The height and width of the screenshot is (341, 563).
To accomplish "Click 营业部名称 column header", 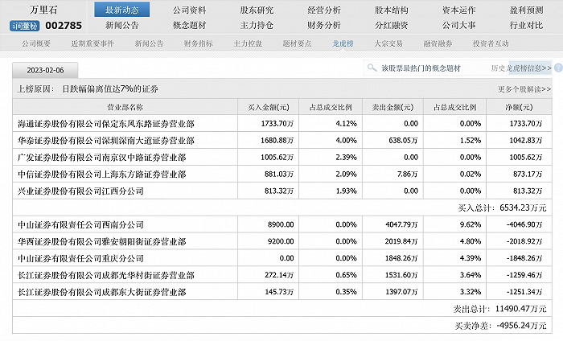I will (125, 107).
